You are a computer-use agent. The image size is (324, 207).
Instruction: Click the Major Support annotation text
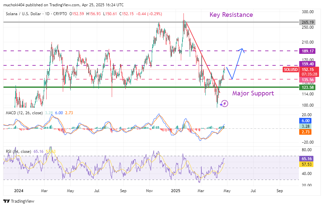click(x=253, y=93)
